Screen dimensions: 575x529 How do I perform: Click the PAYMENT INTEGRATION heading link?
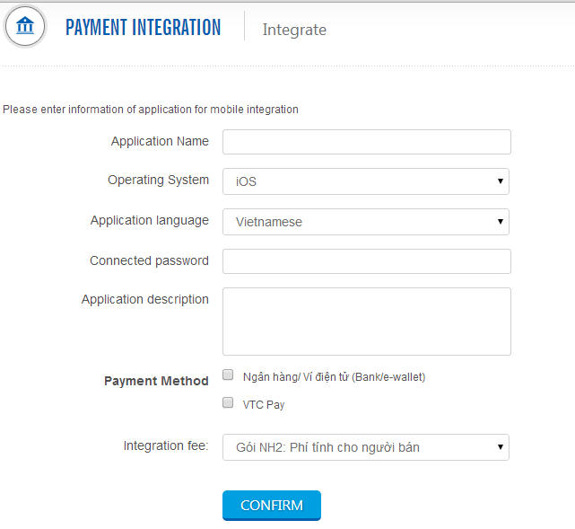143,28
